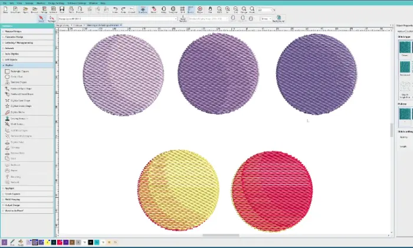Open the Metric units dropdown

tap(265, 19)
